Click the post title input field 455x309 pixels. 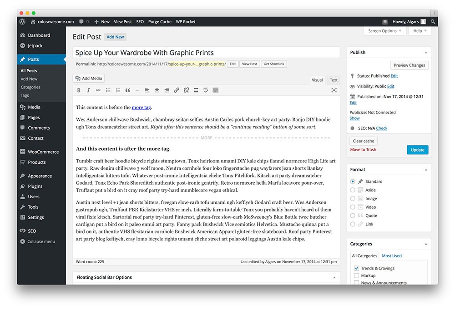point(206,53)
